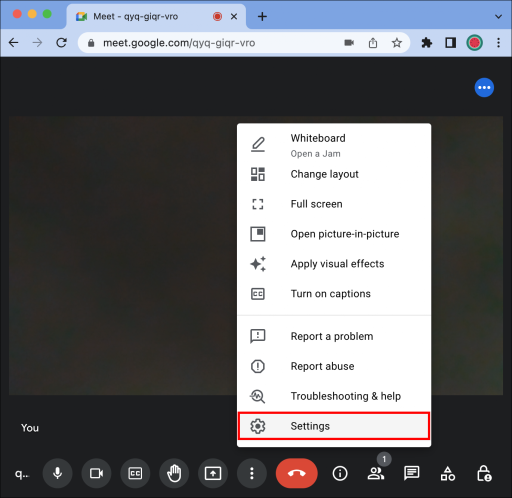Bookmark this page with the star
Viewport: 512px width, 498px height.
[x=396, y=43]
